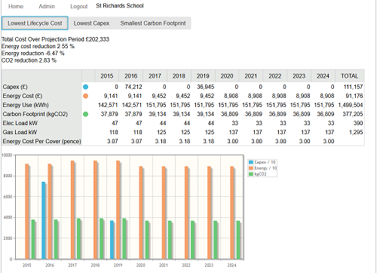Image resolution: width=377 pixels, height=273 pixels.
Task: Click the blue Capex series dot
Action: (x=85, y=87)
